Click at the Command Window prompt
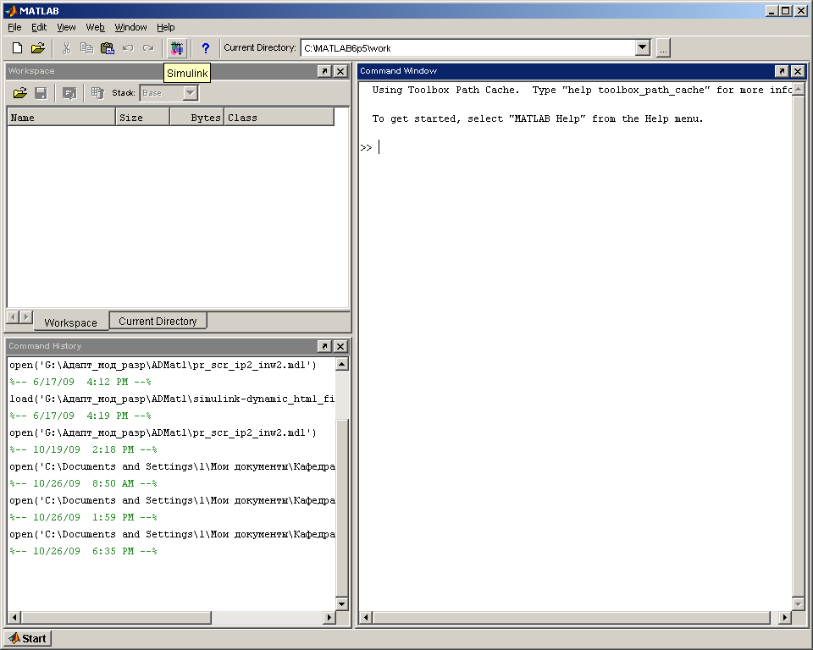 tap(379, 148)
